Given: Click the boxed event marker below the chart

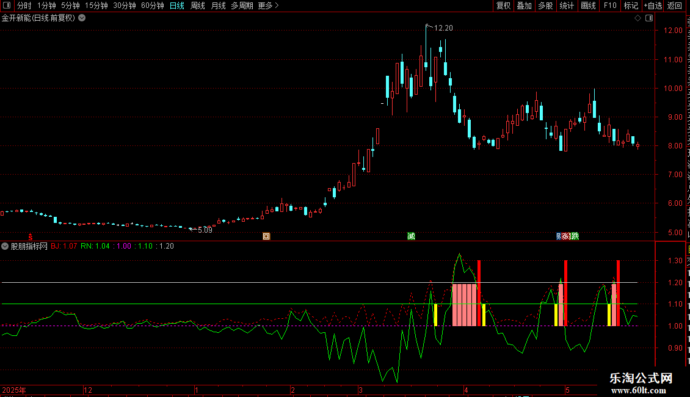Looking at the screenshot, I should pyautogui.click(x=266, y=236).
